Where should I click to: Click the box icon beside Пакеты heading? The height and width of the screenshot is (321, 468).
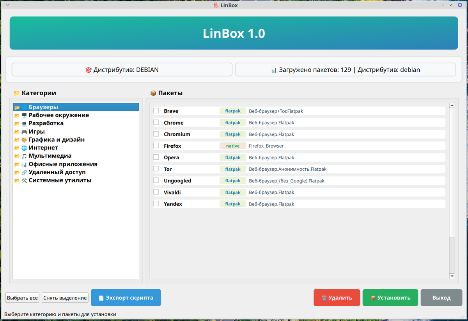pos(153,93)
